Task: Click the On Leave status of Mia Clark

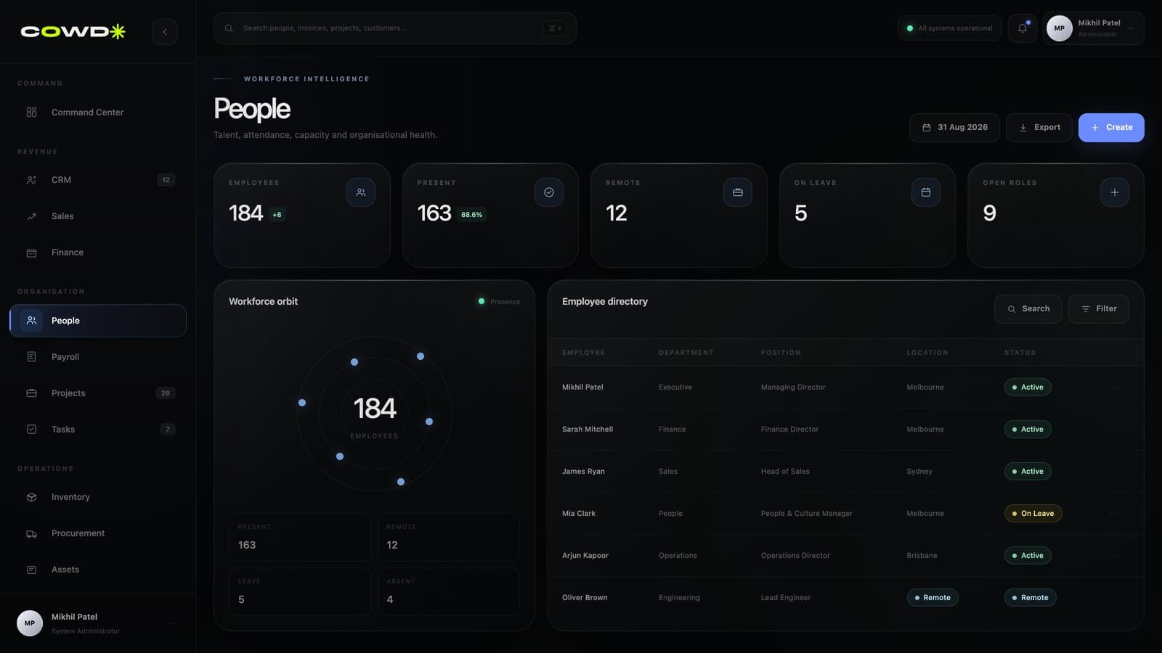Action: coord(1033,514)
